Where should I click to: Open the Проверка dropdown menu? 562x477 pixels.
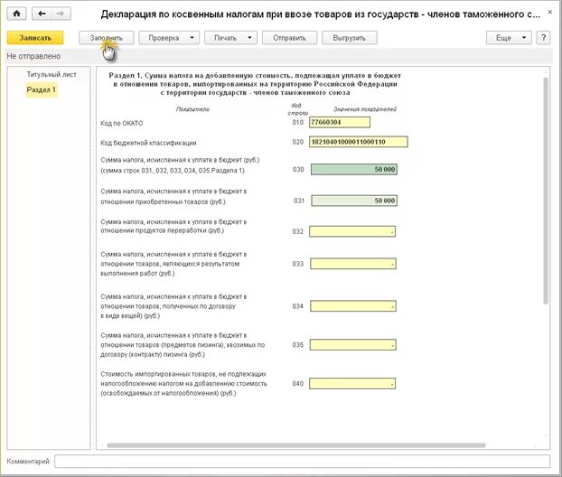tap(168, 38)
